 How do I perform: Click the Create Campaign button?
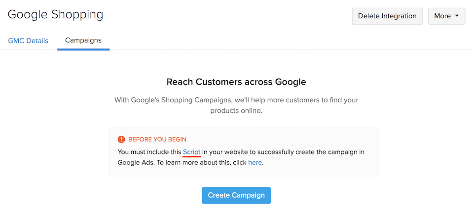236,195
